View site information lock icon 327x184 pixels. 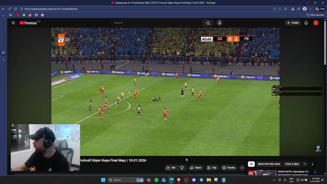22,9
